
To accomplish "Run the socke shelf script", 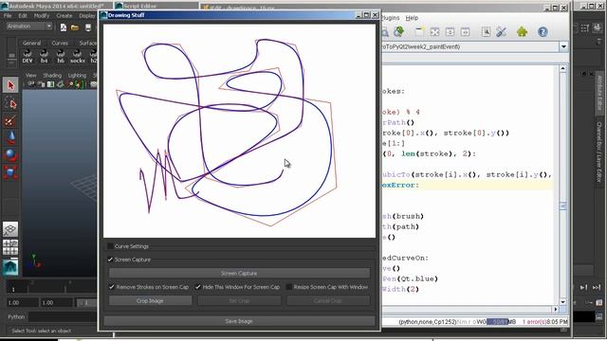I will (x=77, y=57).
